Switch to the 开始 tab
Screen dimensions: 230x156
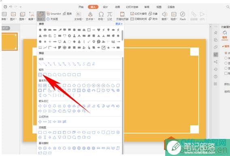pyautogui.click(x=81, y=7)
